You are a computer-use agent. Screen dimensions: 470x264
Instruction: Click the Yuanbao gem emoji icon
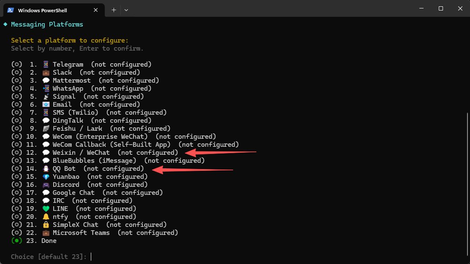click(x=46, y=177)
